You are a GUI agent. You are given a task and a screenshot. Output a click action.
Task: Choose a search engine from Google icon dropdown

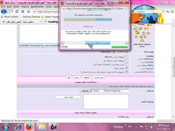(133, 12)
